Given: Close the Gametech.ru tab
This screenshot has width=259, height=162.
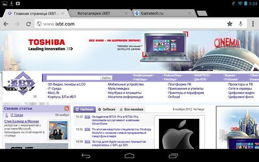Looking at the screenshot, I should pyautogui.click(x=190, y=13).
